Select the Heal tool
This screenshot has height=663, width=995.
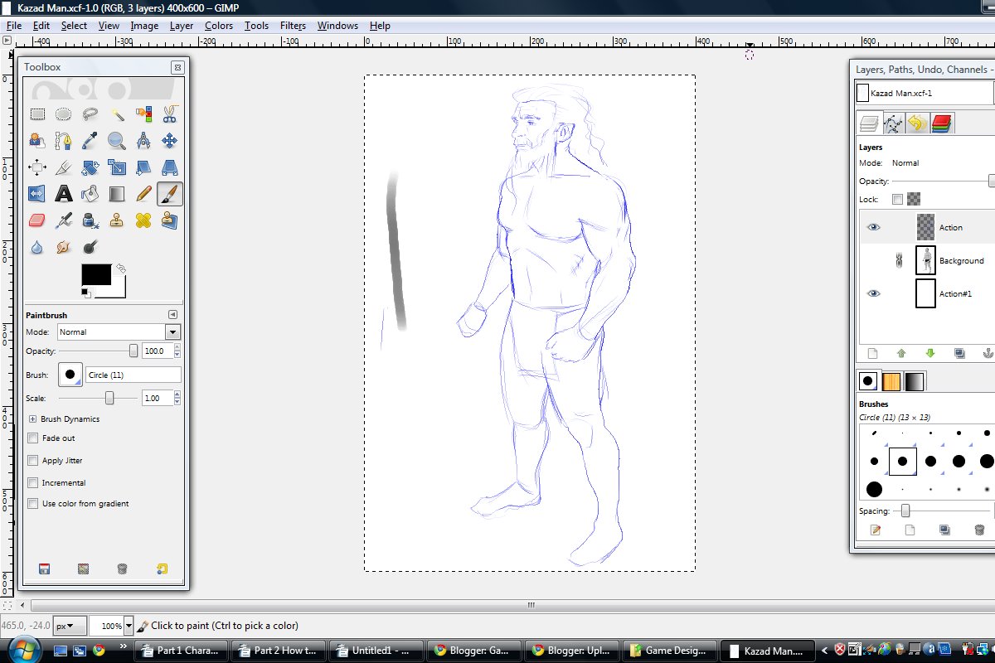tap(143, 220)
